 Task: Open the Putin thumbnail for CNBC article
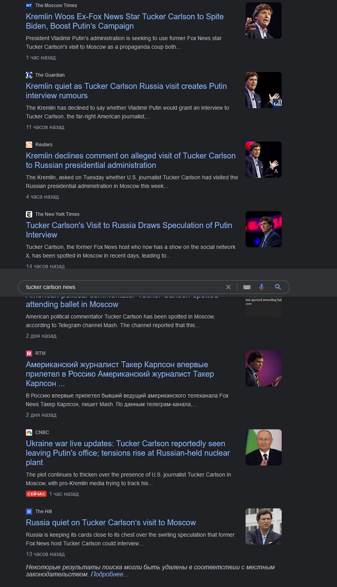click(264, 447)
